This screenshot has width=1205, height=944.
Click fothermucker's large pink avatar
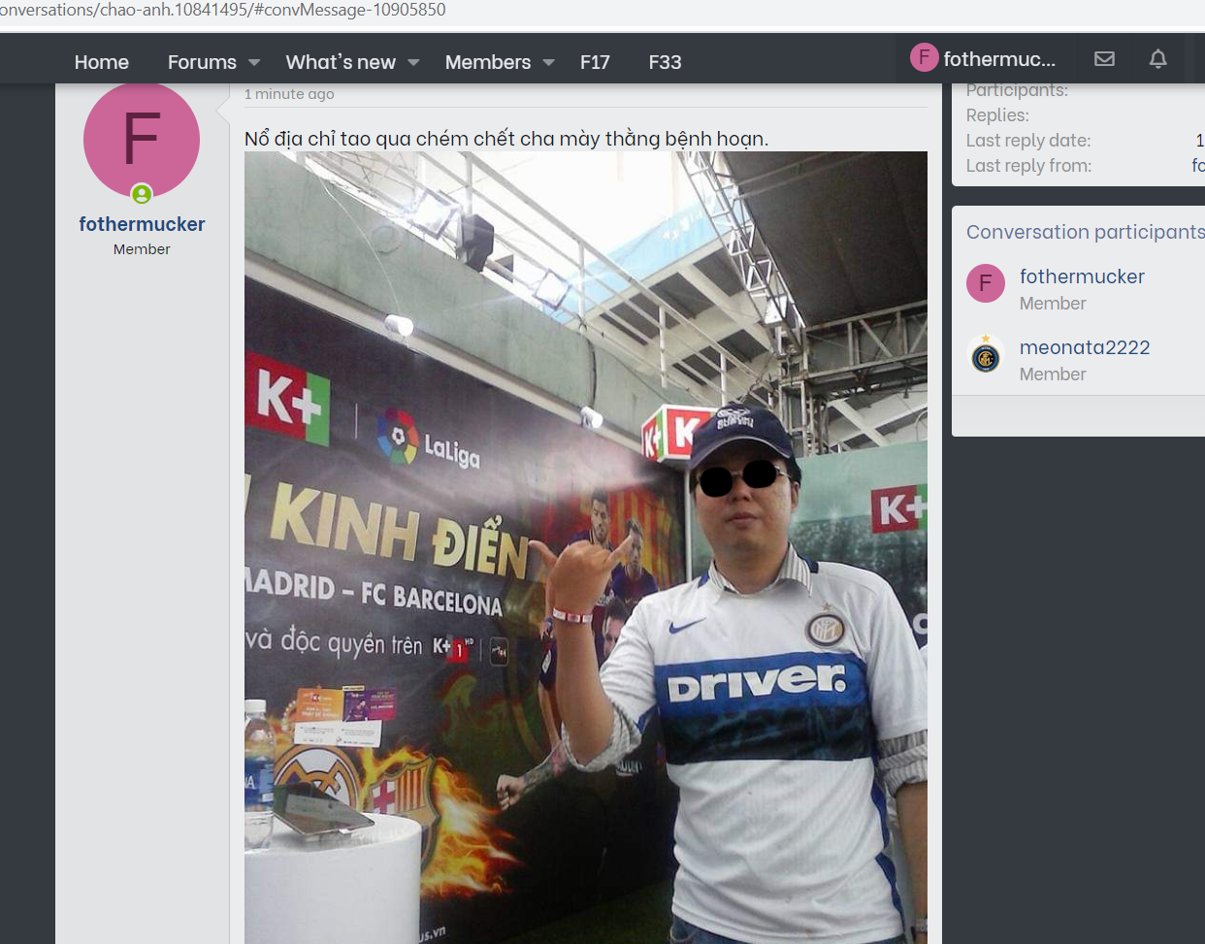click(142, 141)
